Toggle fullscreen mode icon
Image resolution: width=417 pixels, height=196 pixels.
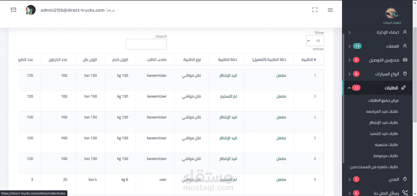click(x=315, y=10)
